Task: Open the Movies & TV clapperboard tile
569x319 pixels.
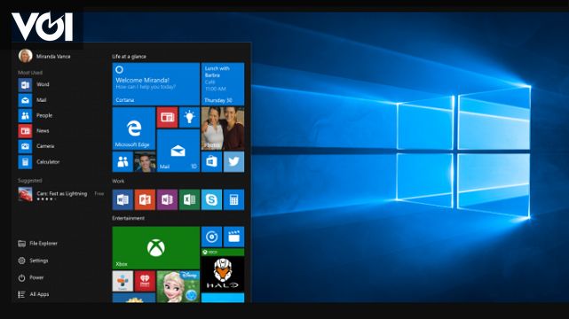Action: (x=233, y=237)
